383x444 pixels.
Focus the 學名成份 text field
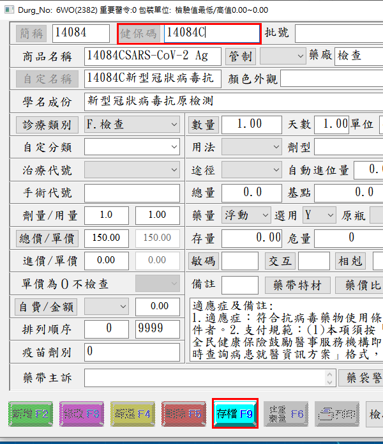pyautogui.click(x=233, y=102)
